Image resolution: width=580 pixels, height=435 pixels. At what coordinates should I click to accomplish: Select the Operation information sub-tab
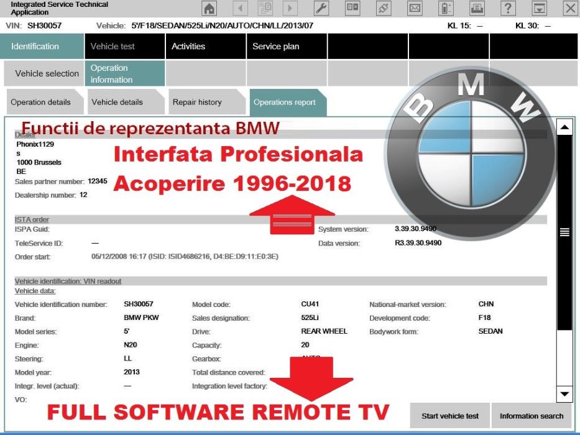[x=125, y=73]
